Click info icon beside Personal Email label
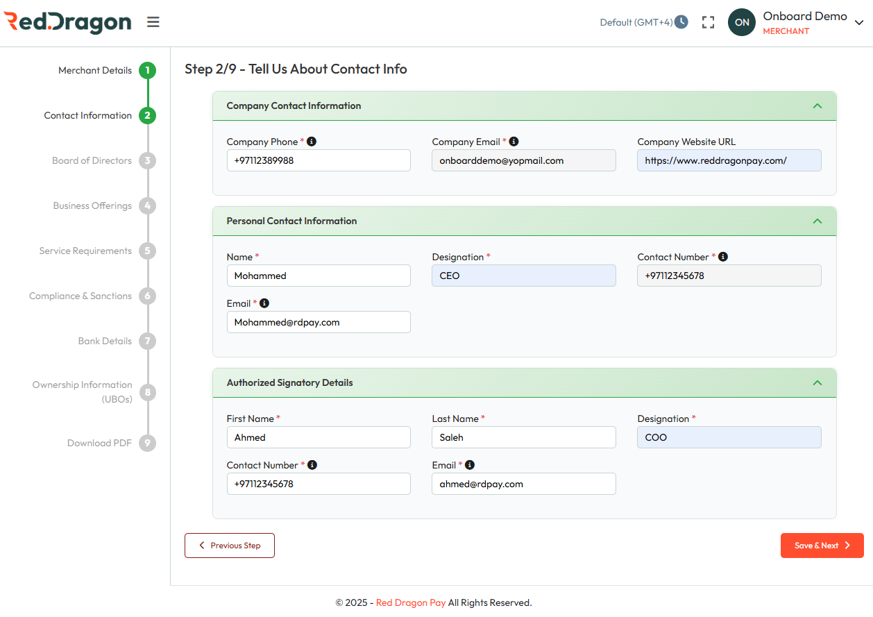The width and height of the screenshot is (873, 617). 264,303
